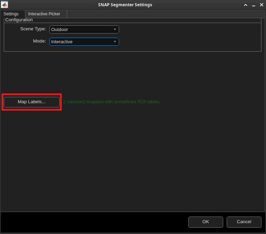266x234 pixels.
Task: Click the MATLAB logo icon in title bar
Action: coord(5,5)
